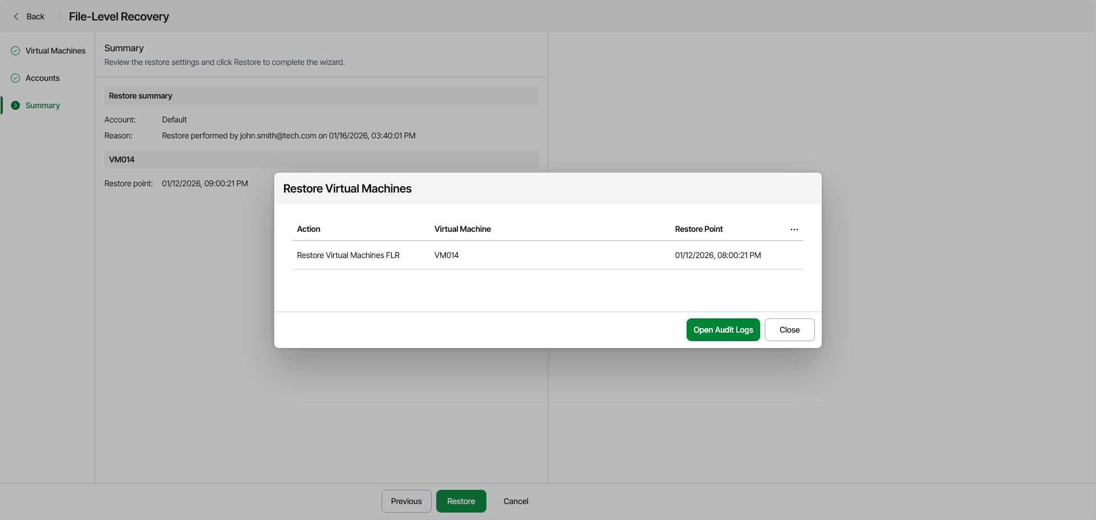The width and height of the screenshot is (1096, 520).
Task: Sort by the Virtual Machine column header
Action: [x=462, y=229]
